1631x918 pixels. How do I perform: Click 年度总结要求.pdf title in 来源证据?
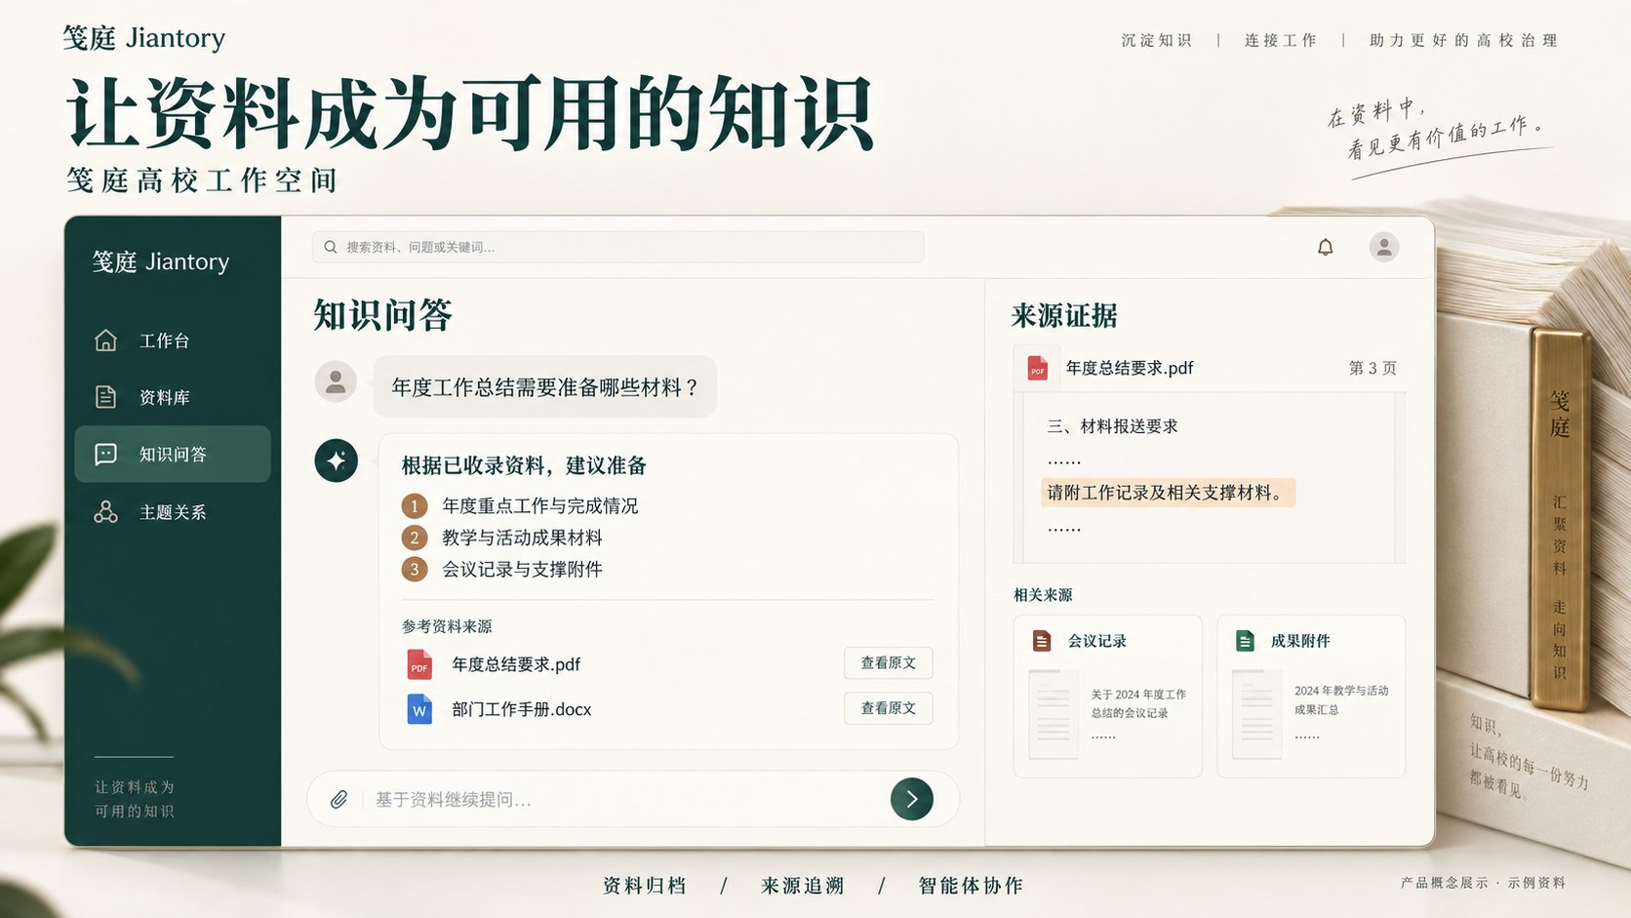[x=1130, y=368]
